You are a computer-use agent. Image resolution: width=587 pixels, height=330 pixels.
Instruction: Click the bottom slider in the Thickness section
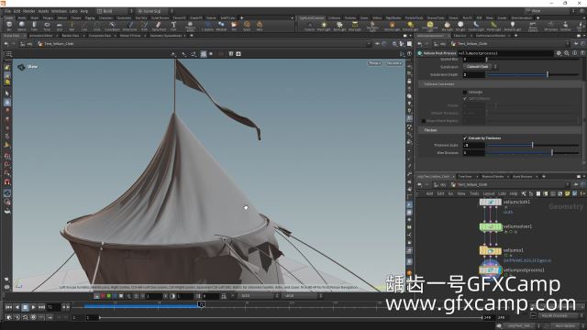point(532,153)
